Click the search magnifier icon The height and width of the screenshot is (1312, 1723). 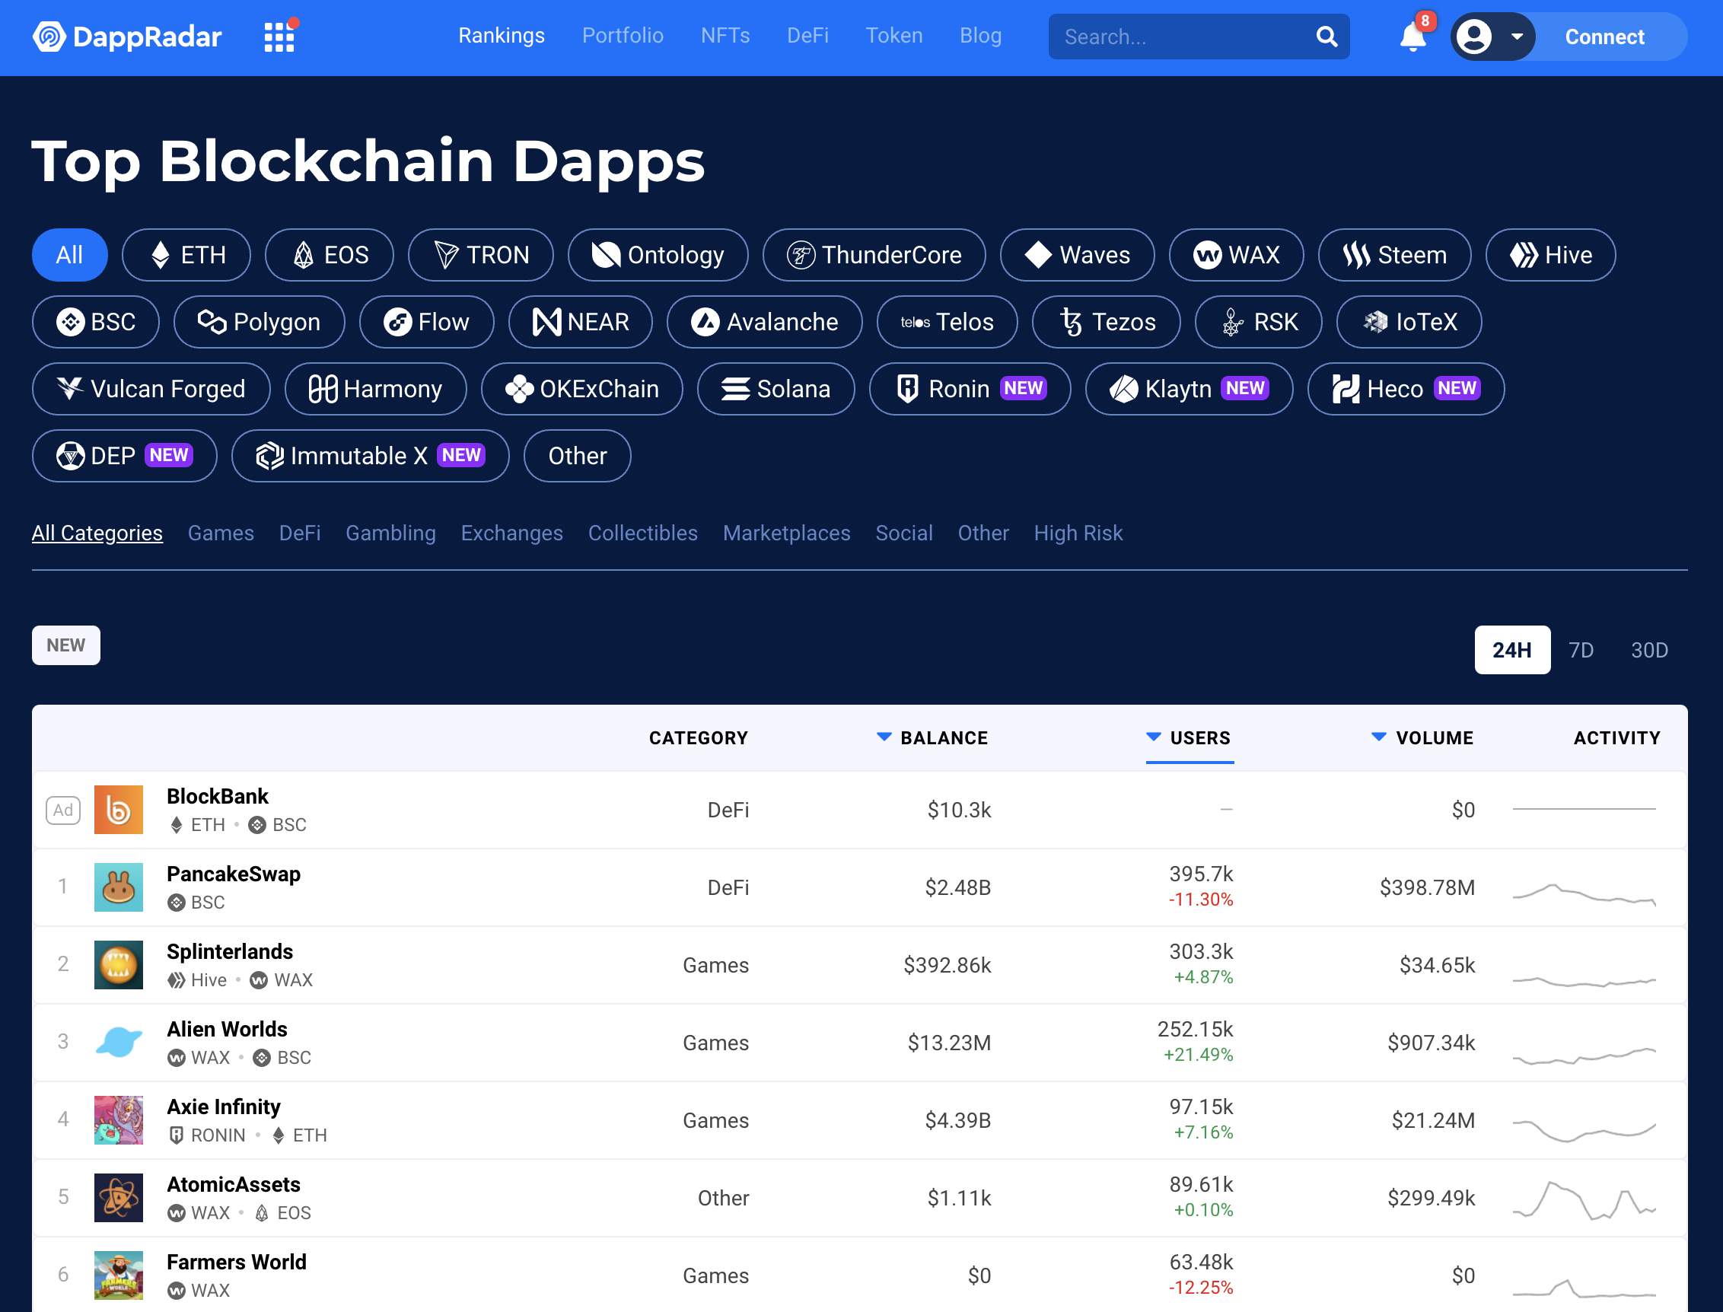click(x=1326, y=36)
